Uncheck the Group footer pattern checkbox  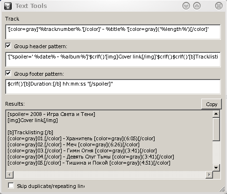[8, 73]
